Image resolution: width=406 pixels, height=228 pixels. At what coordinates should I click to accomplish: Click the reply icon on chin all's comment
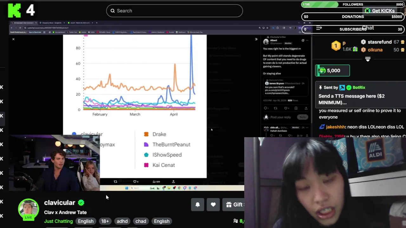tap(272, 136)
